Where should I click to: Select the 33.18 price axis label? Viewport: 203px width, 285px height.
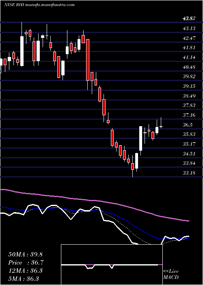(x=189, y=173)
